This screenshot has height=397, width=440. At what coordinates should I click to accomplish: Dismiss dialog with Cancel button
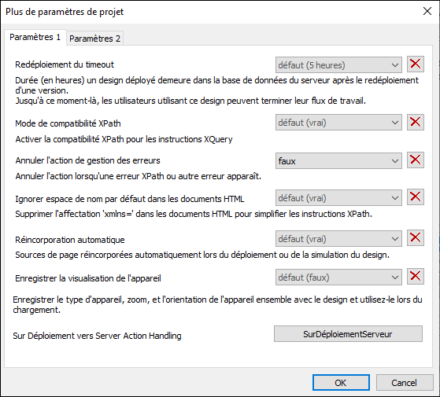click(405, 383)
